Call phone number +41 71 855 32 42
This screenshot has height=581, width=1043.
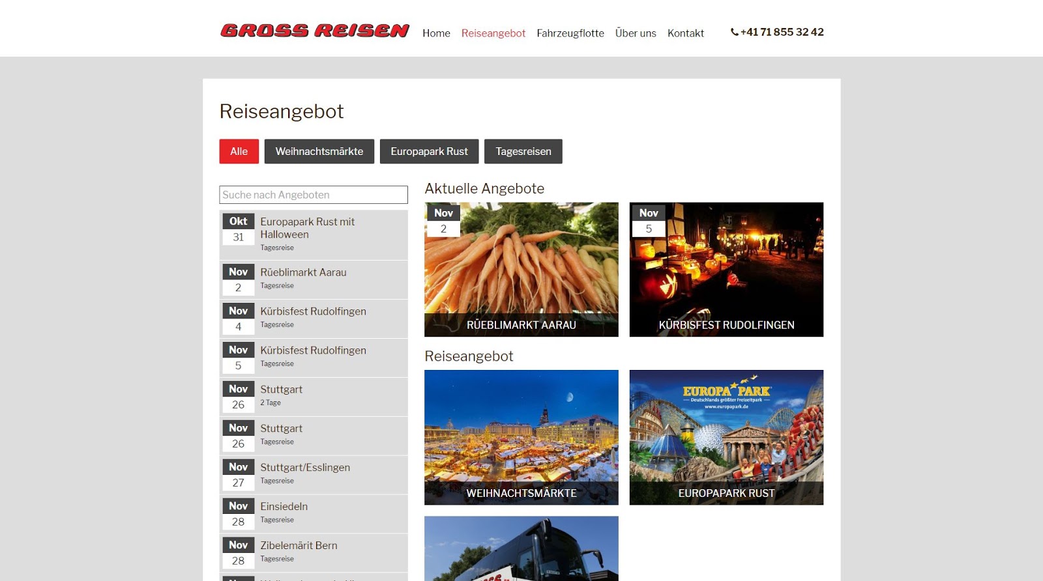(782, 32)
